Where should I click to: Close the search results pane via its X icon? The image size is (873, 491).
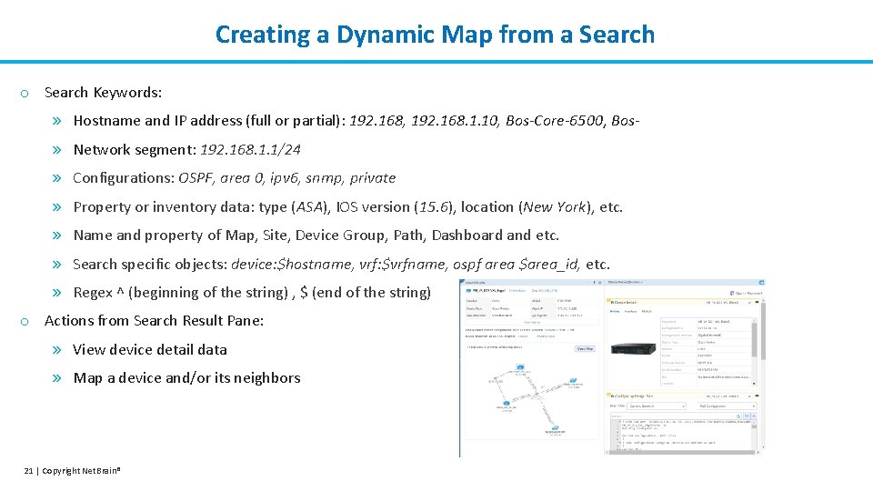tap(599, 282)
